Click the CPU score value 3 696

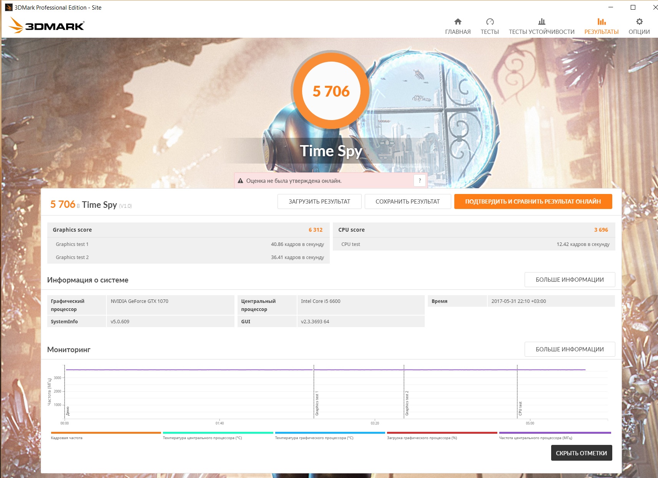click(601, 230)
